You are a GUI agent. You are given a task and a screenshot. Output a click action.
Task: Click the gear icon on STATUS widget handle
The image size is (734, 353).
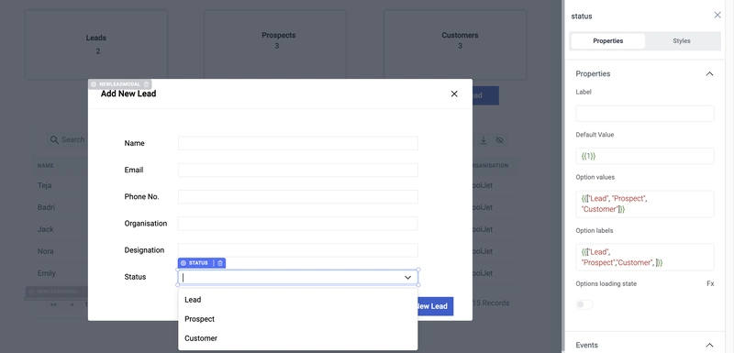click(x=183, y=263)
